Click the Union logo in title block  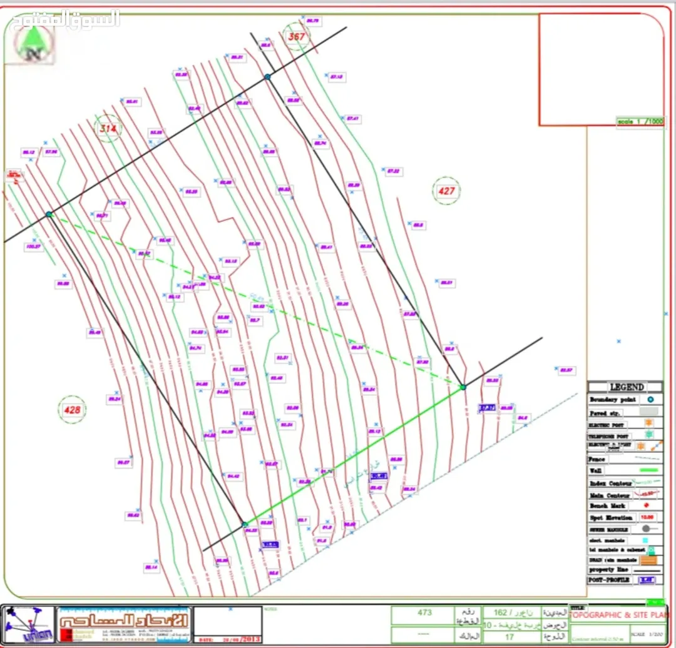[x=28, y=625]
